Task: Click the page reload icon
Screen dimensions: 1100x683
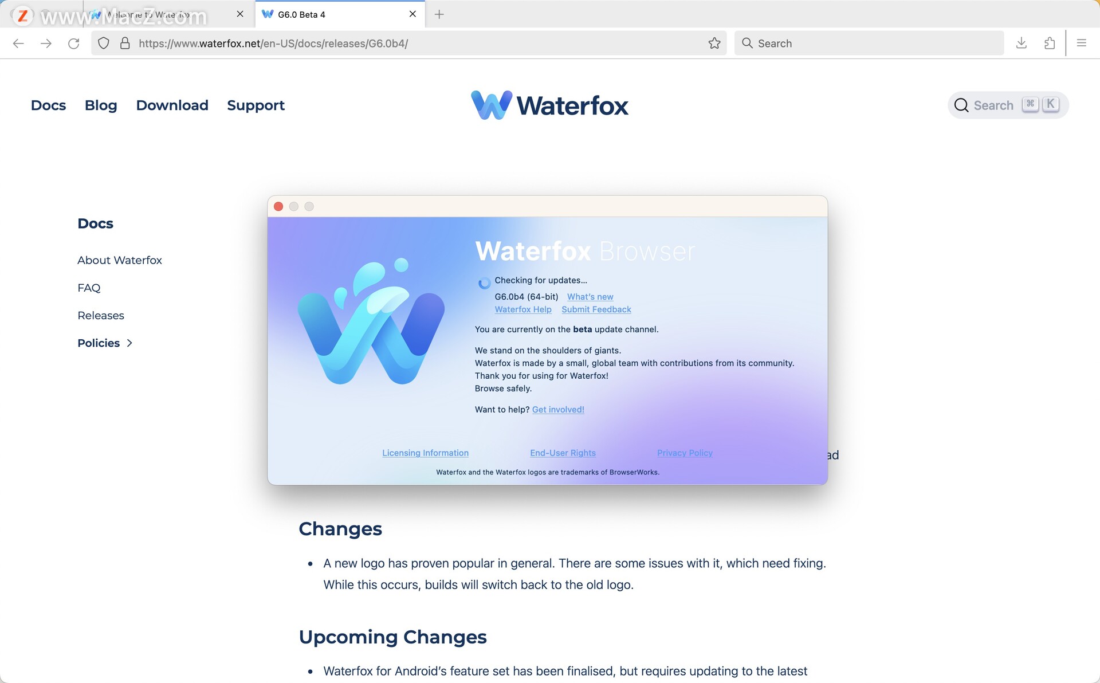Action: (73, 44)
